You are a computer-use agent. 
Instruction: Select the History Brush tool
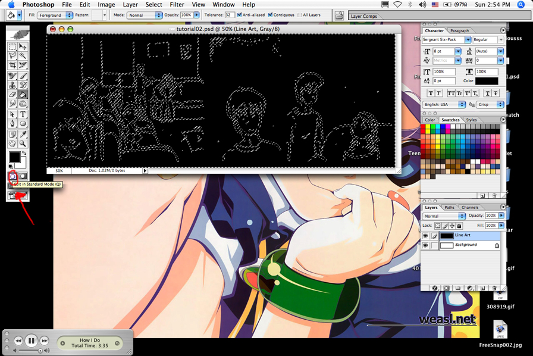(x=23, y=85)
